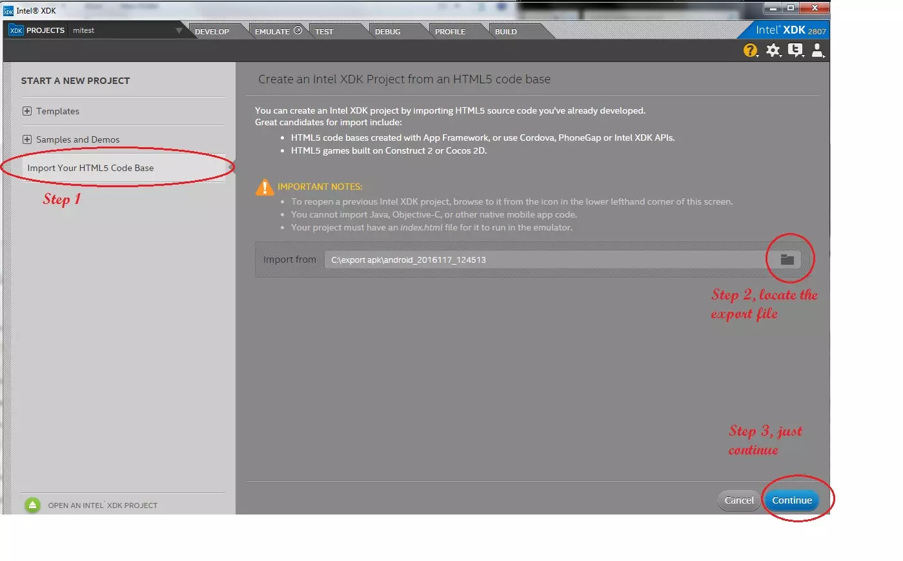Maximize the Intel XDK window
The width and height of the screenshot is (903, 561).
point(790,8)
